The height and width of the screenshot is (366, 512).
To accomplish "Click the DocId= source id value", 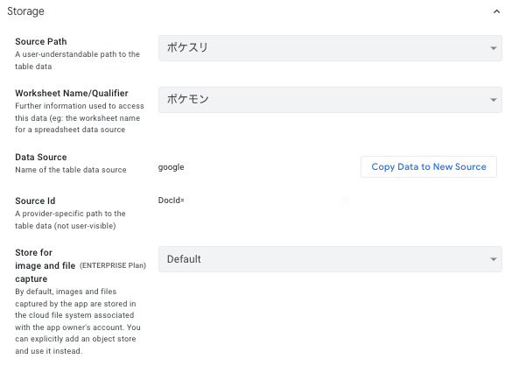I will 171,201.
